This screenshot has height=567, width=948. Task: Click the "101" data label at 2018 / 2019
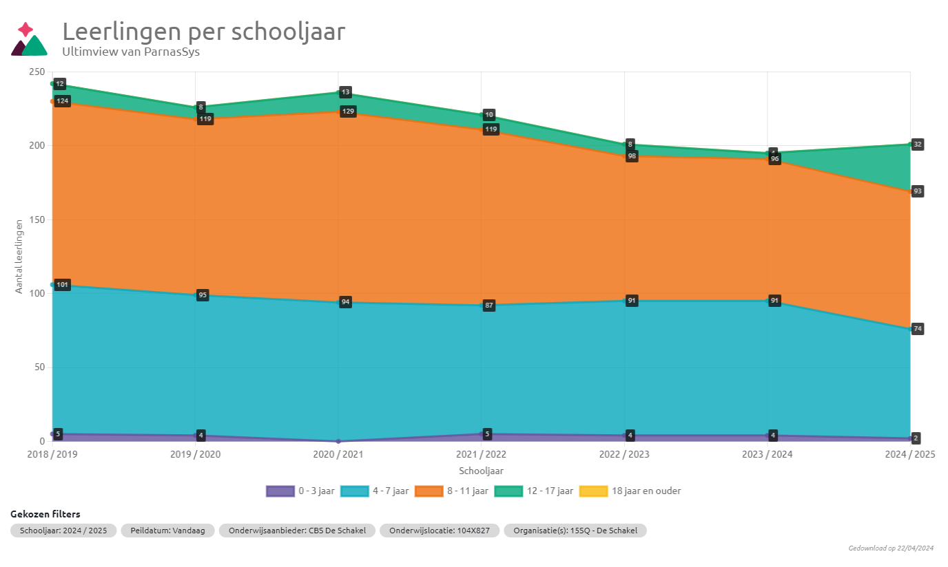coord(62,285)
